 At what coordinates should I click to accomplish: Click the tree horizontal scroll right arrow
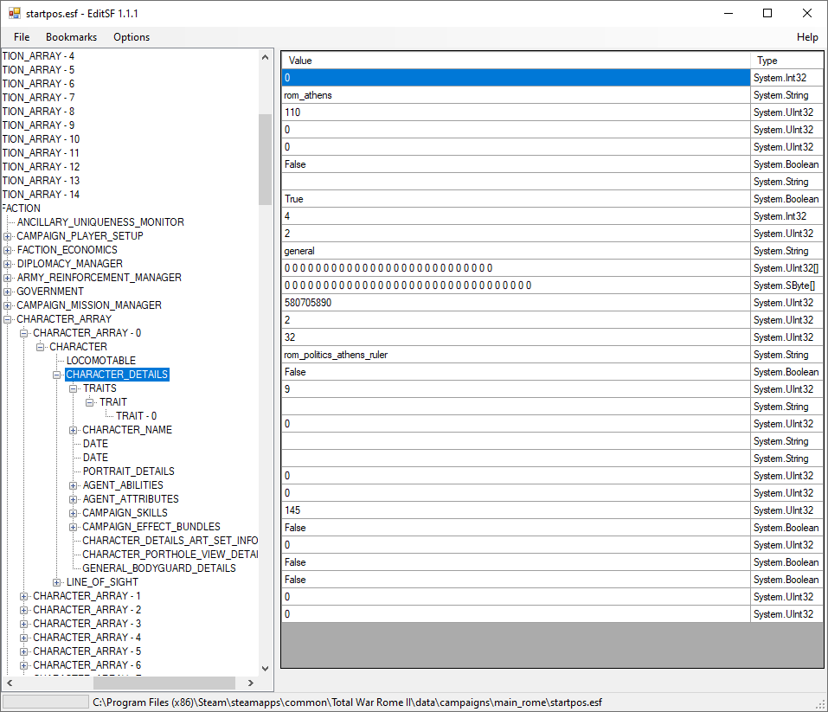(x=251, y=683)
